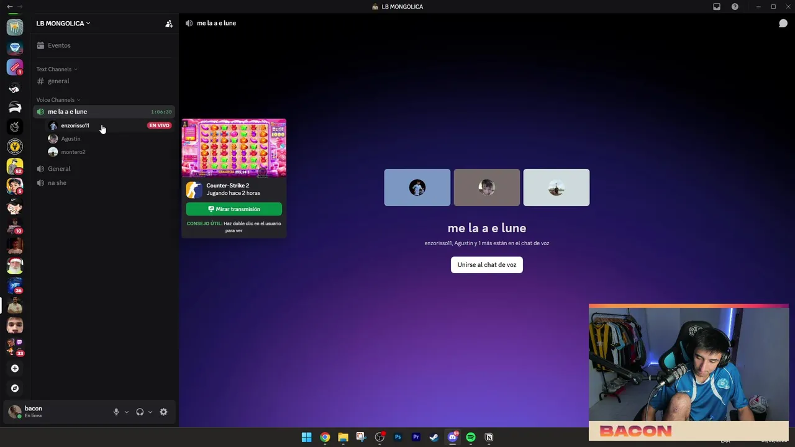Click the calendar icon beside Eventos

point(40,45)
